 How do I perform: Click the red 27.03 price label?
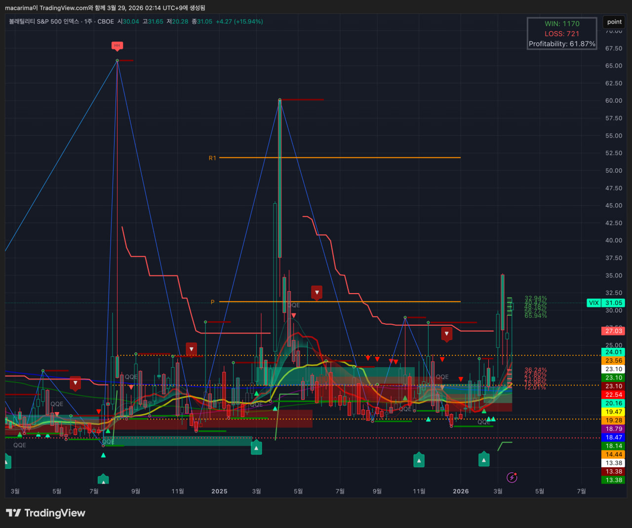click(x=614, y=331)
